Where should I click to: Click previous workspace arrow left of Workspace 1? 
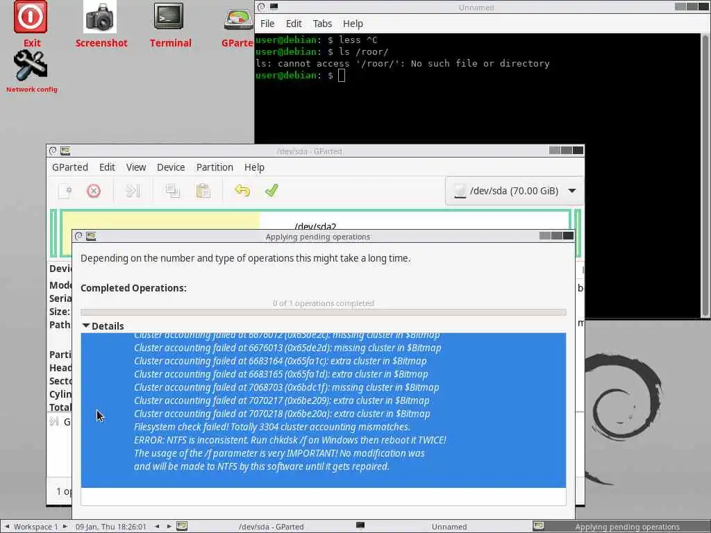click(x=7, y=526)
